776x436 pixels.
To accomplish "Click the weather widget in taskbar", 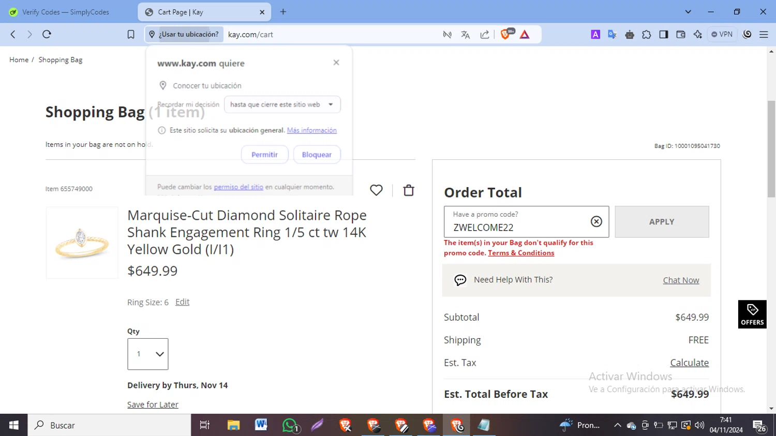I will [x=579, y=425].
